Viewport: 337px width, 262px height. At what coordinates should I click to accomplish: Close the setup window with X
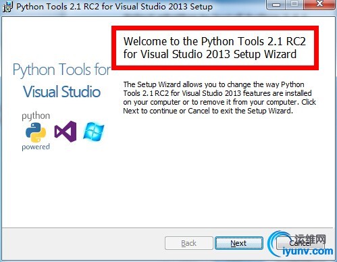[x=319, y=5]
